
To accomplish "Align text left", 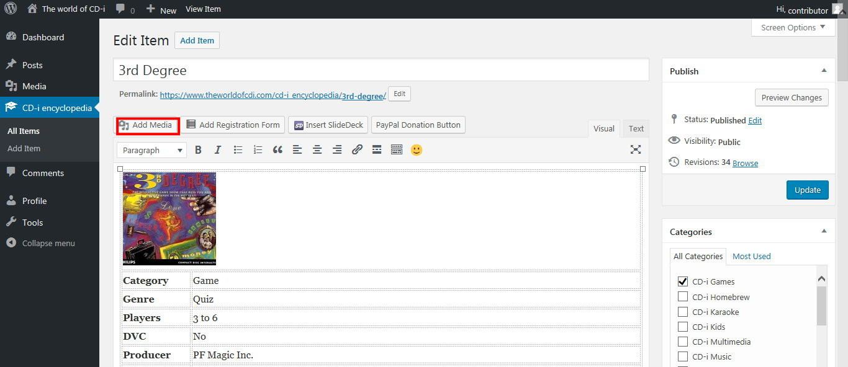I will pyautogui.click(x=297, y=150).
